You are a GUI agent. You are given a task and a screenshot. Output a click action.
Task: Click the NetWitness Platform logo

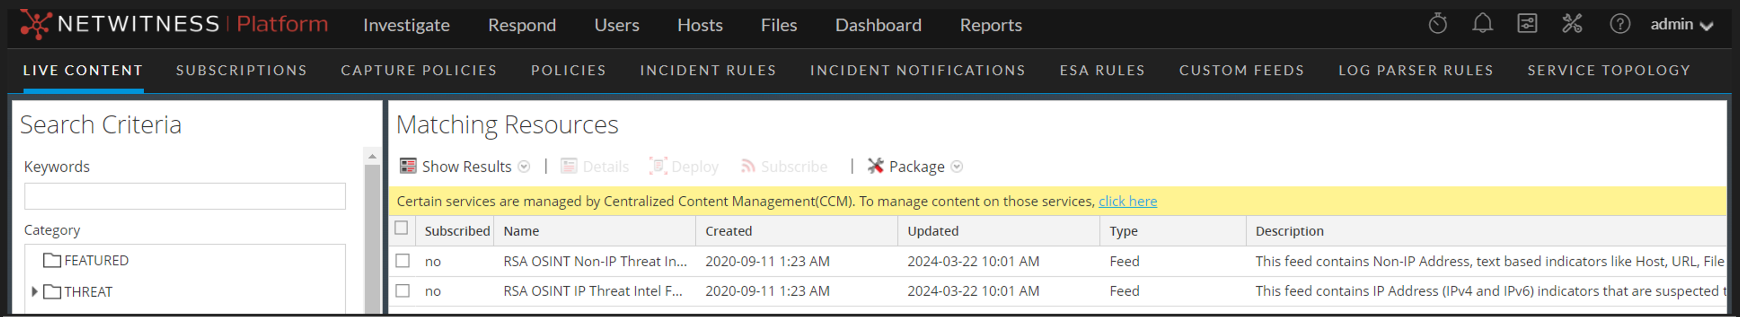click(174, 24)
